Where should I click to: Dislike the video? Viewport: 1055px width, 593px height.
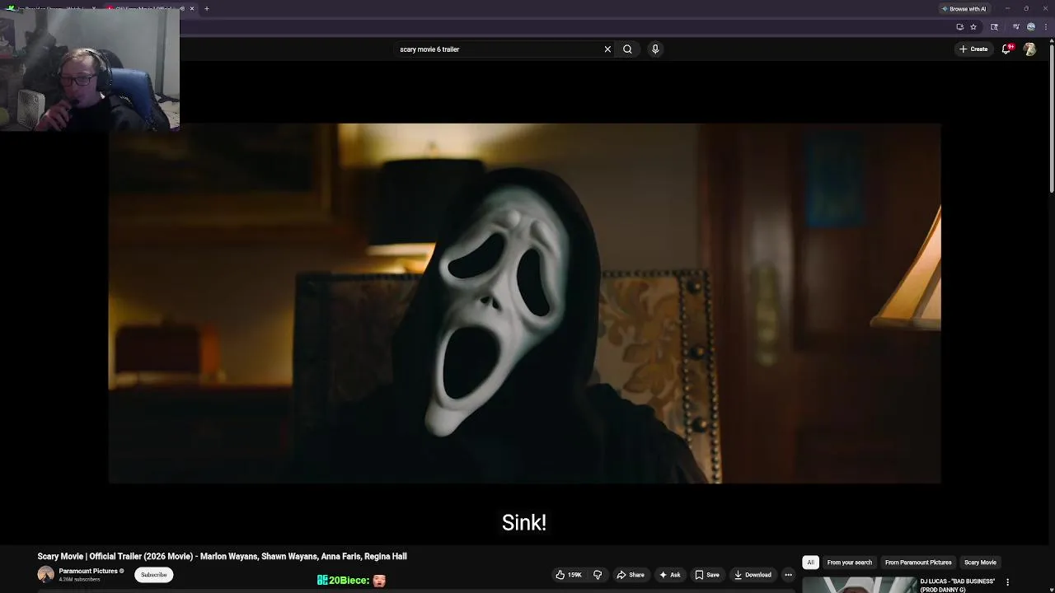[x=598, y=575]
